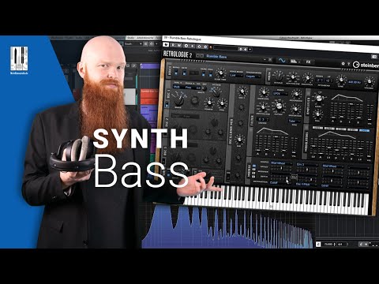Click the OSC 1 Octave knob
This screenshot has width=379, height=284.
coord(216,92)
